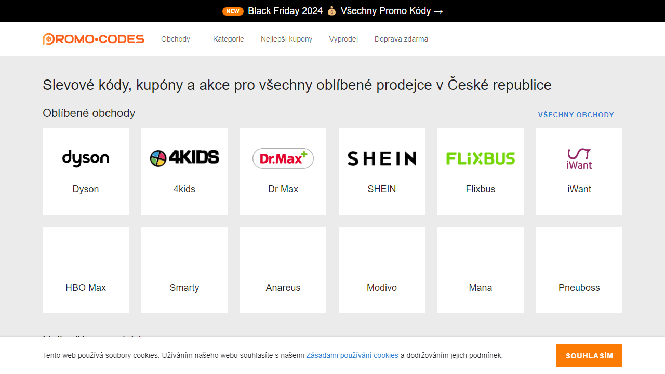Click the SHEIN wordmark logo
The height and width of the screenshot is (374, 665).
[381, 158]
